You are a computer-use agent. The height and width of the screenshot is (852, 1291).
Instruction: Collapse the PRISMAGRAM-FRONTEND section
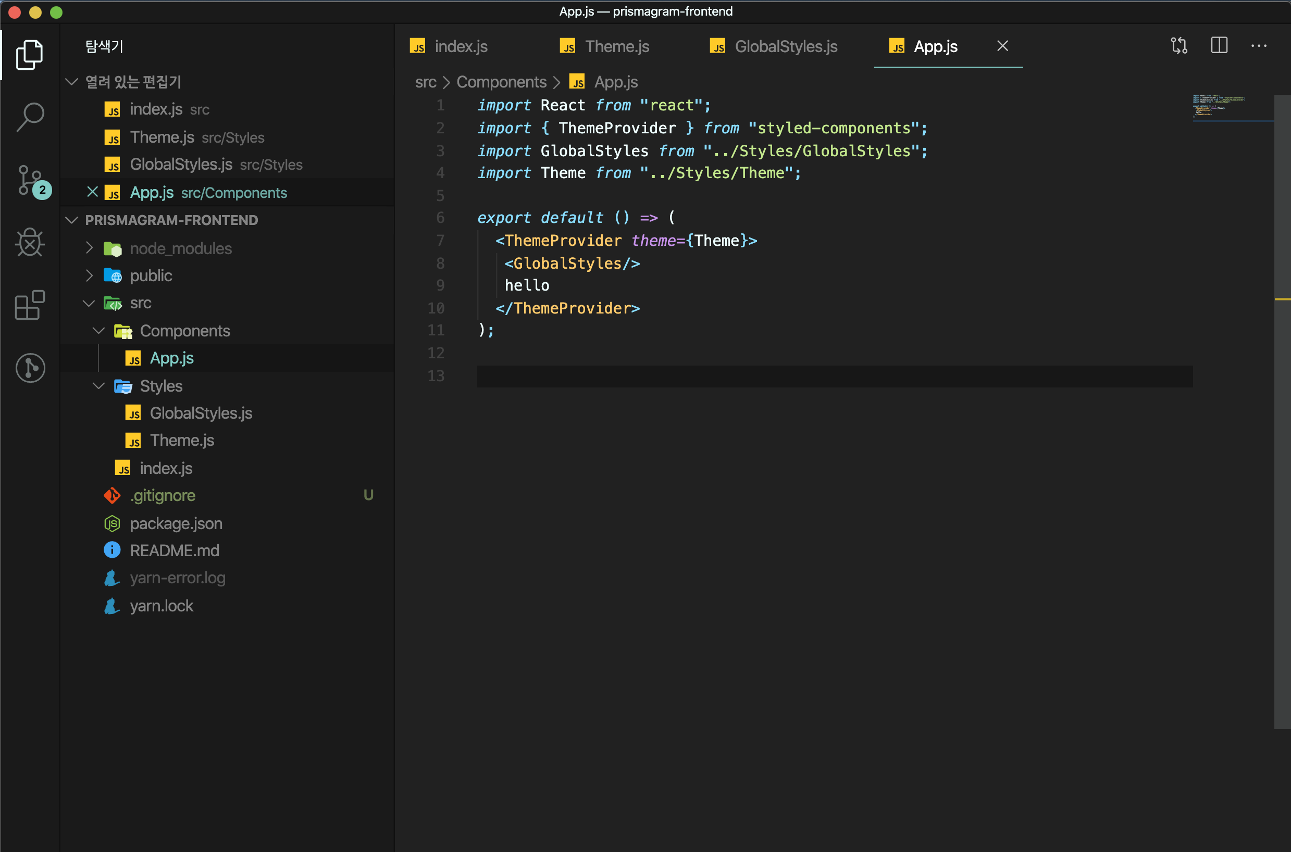pyautogui.click(x=72, y=220)
